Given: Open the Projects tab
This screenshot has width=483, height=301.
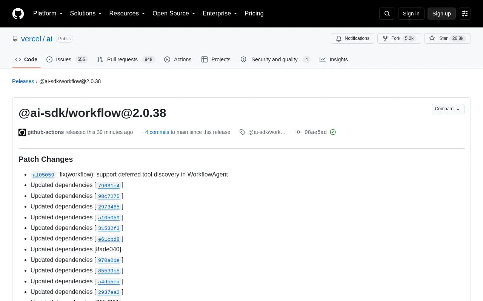Looking at the screenshot, I should pyautogui.click(x=216, y=59).
